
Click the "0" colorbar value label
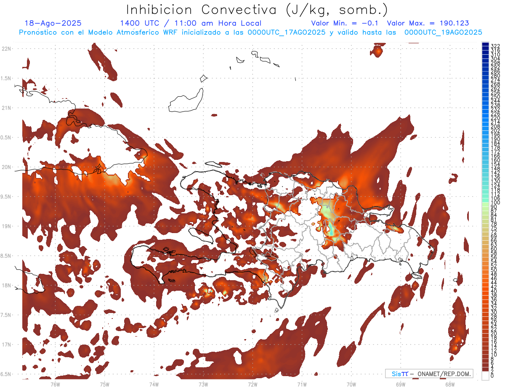pos(492,376)
